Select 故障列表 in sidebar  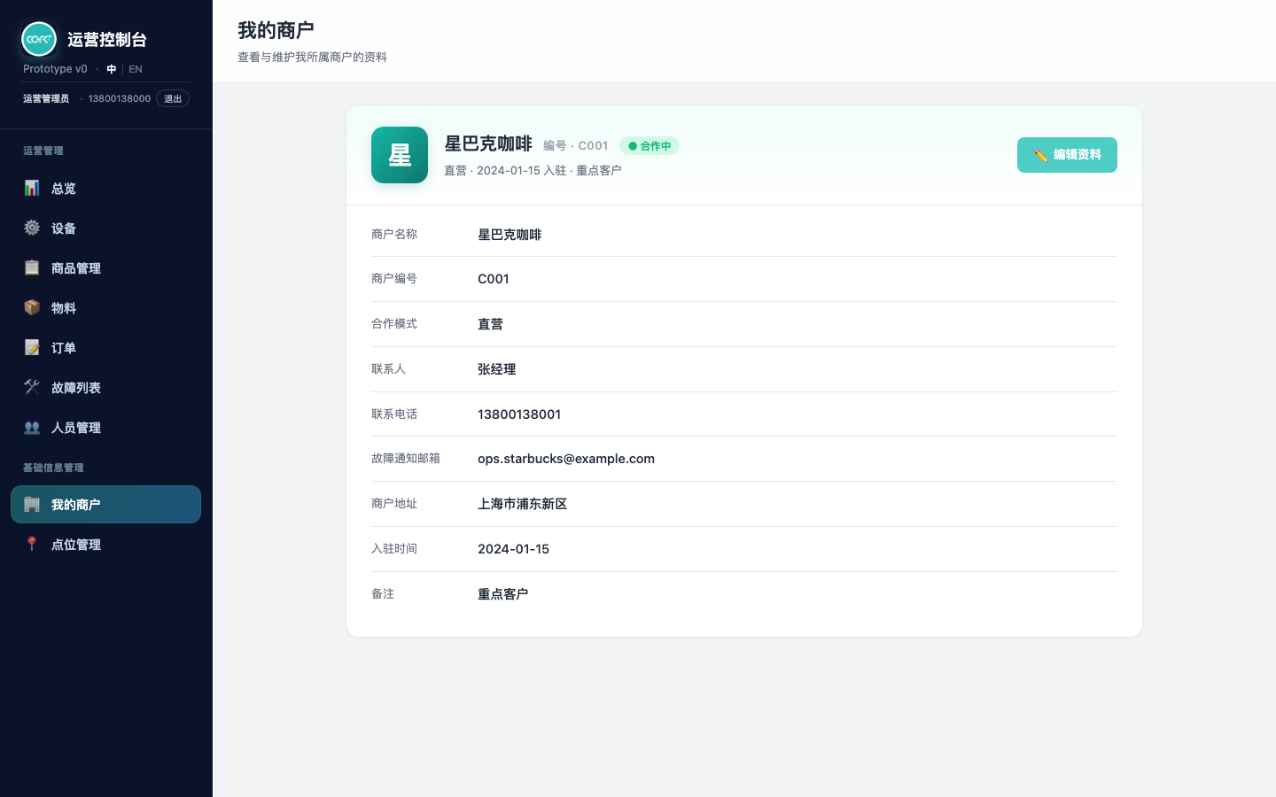tap(105, 387)
